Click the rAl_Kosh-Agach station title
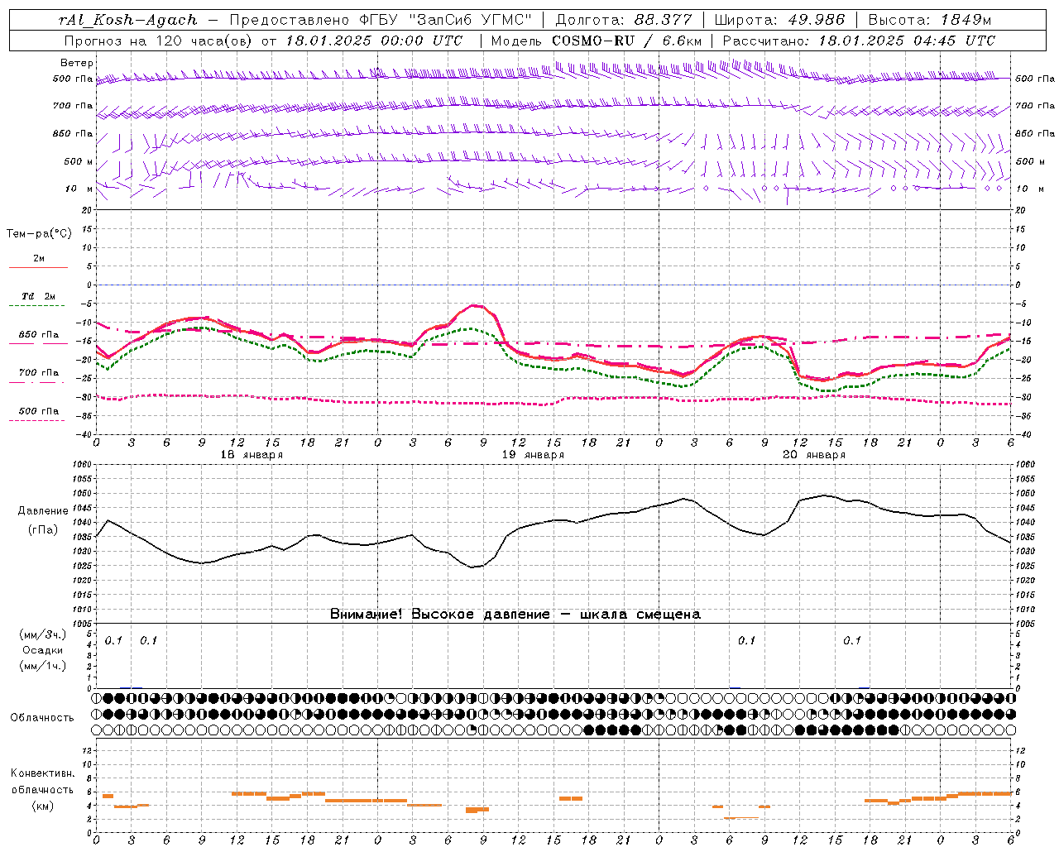 [128, 20]
